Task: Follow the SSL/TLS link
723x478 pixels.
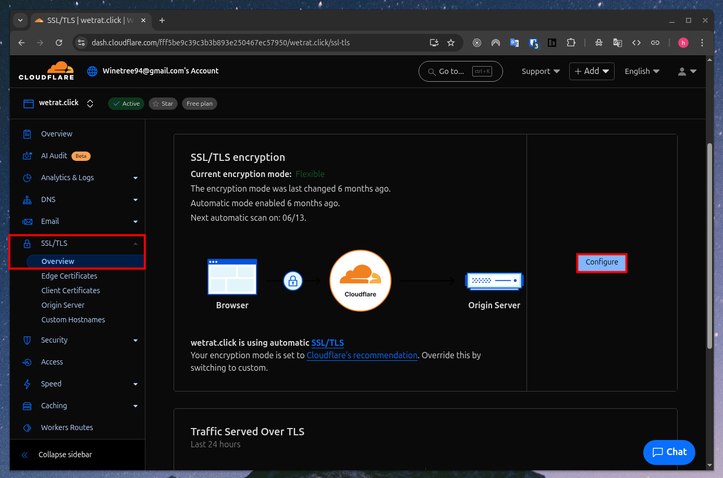Action: coord(327,343)
